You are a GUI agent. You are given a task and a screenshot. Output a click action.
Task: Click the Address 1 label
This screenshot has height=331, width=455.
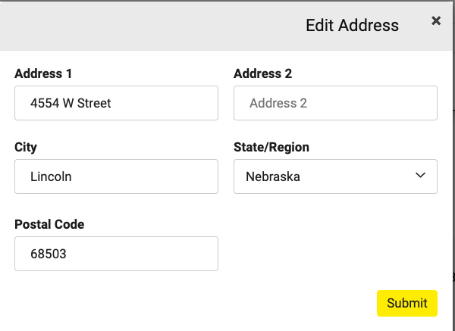[43, 73]
